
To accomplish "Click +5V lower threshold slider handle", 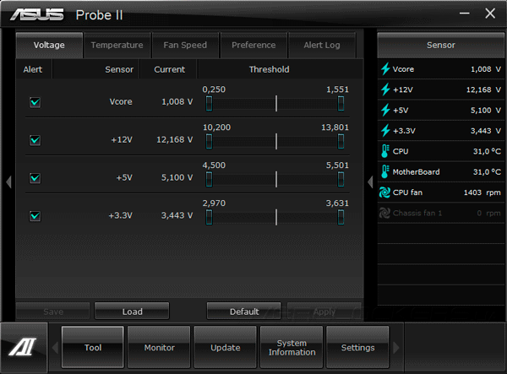I will click(x=210, y=179).
